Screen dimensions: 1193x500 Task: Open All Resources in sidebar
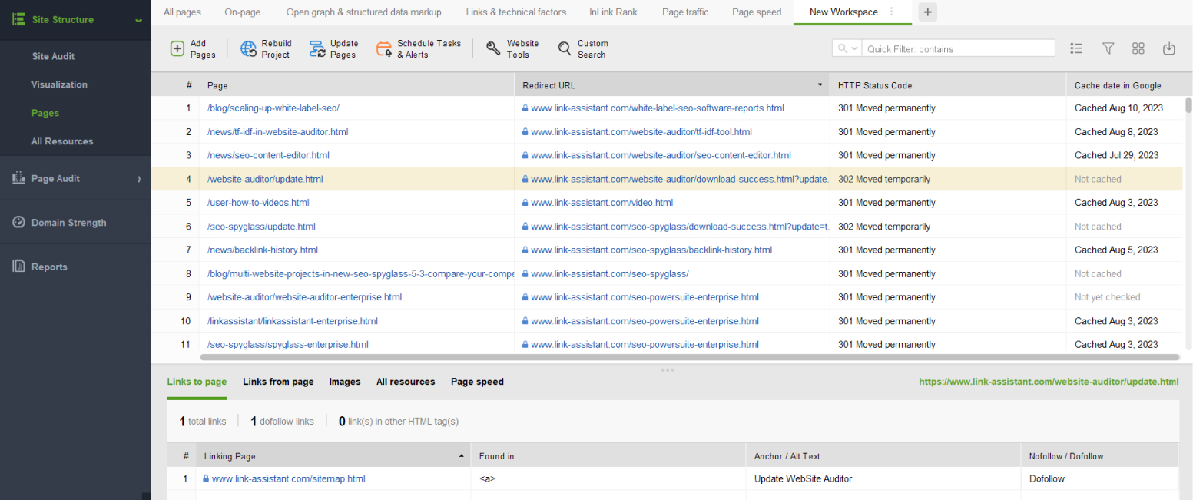62,141
